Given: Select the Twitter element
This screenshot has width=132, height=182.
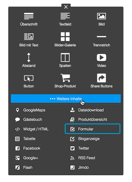Looking at the screenshot, I should click(80, 148).
